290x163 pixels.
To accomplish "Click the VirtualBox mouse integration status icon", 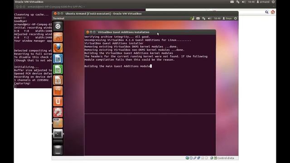I will click(x=212, y=158).
